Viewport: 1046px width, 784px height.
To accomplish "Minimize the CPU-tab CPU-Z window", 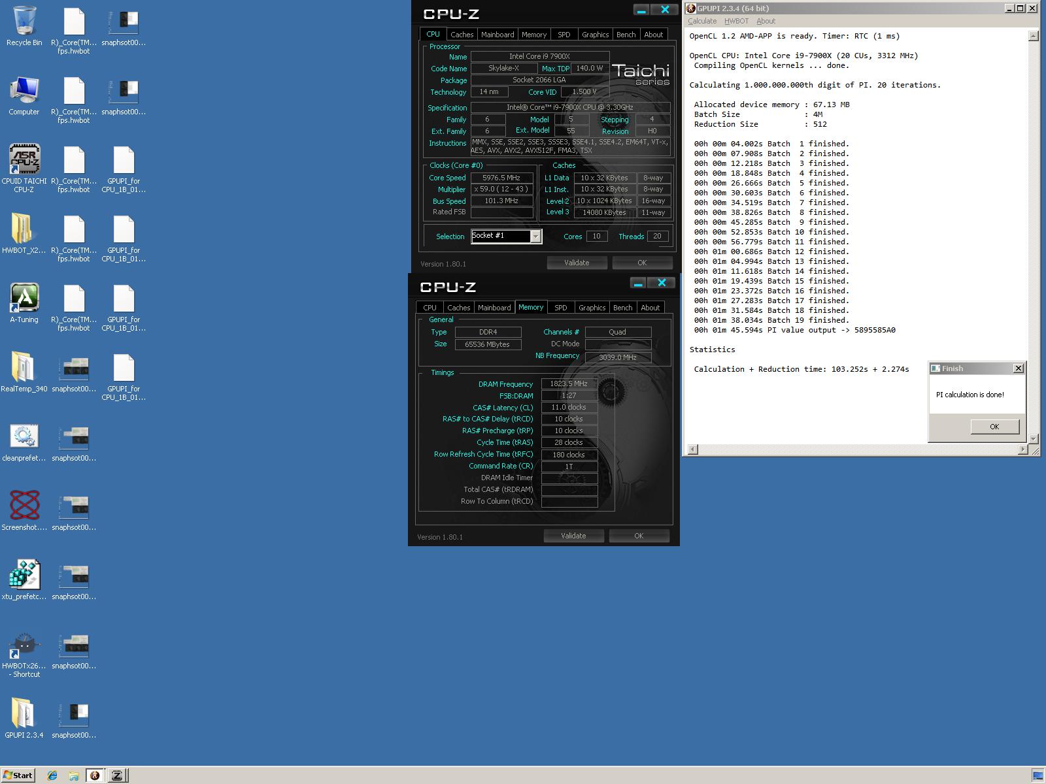I will click(x=641, y=10).
